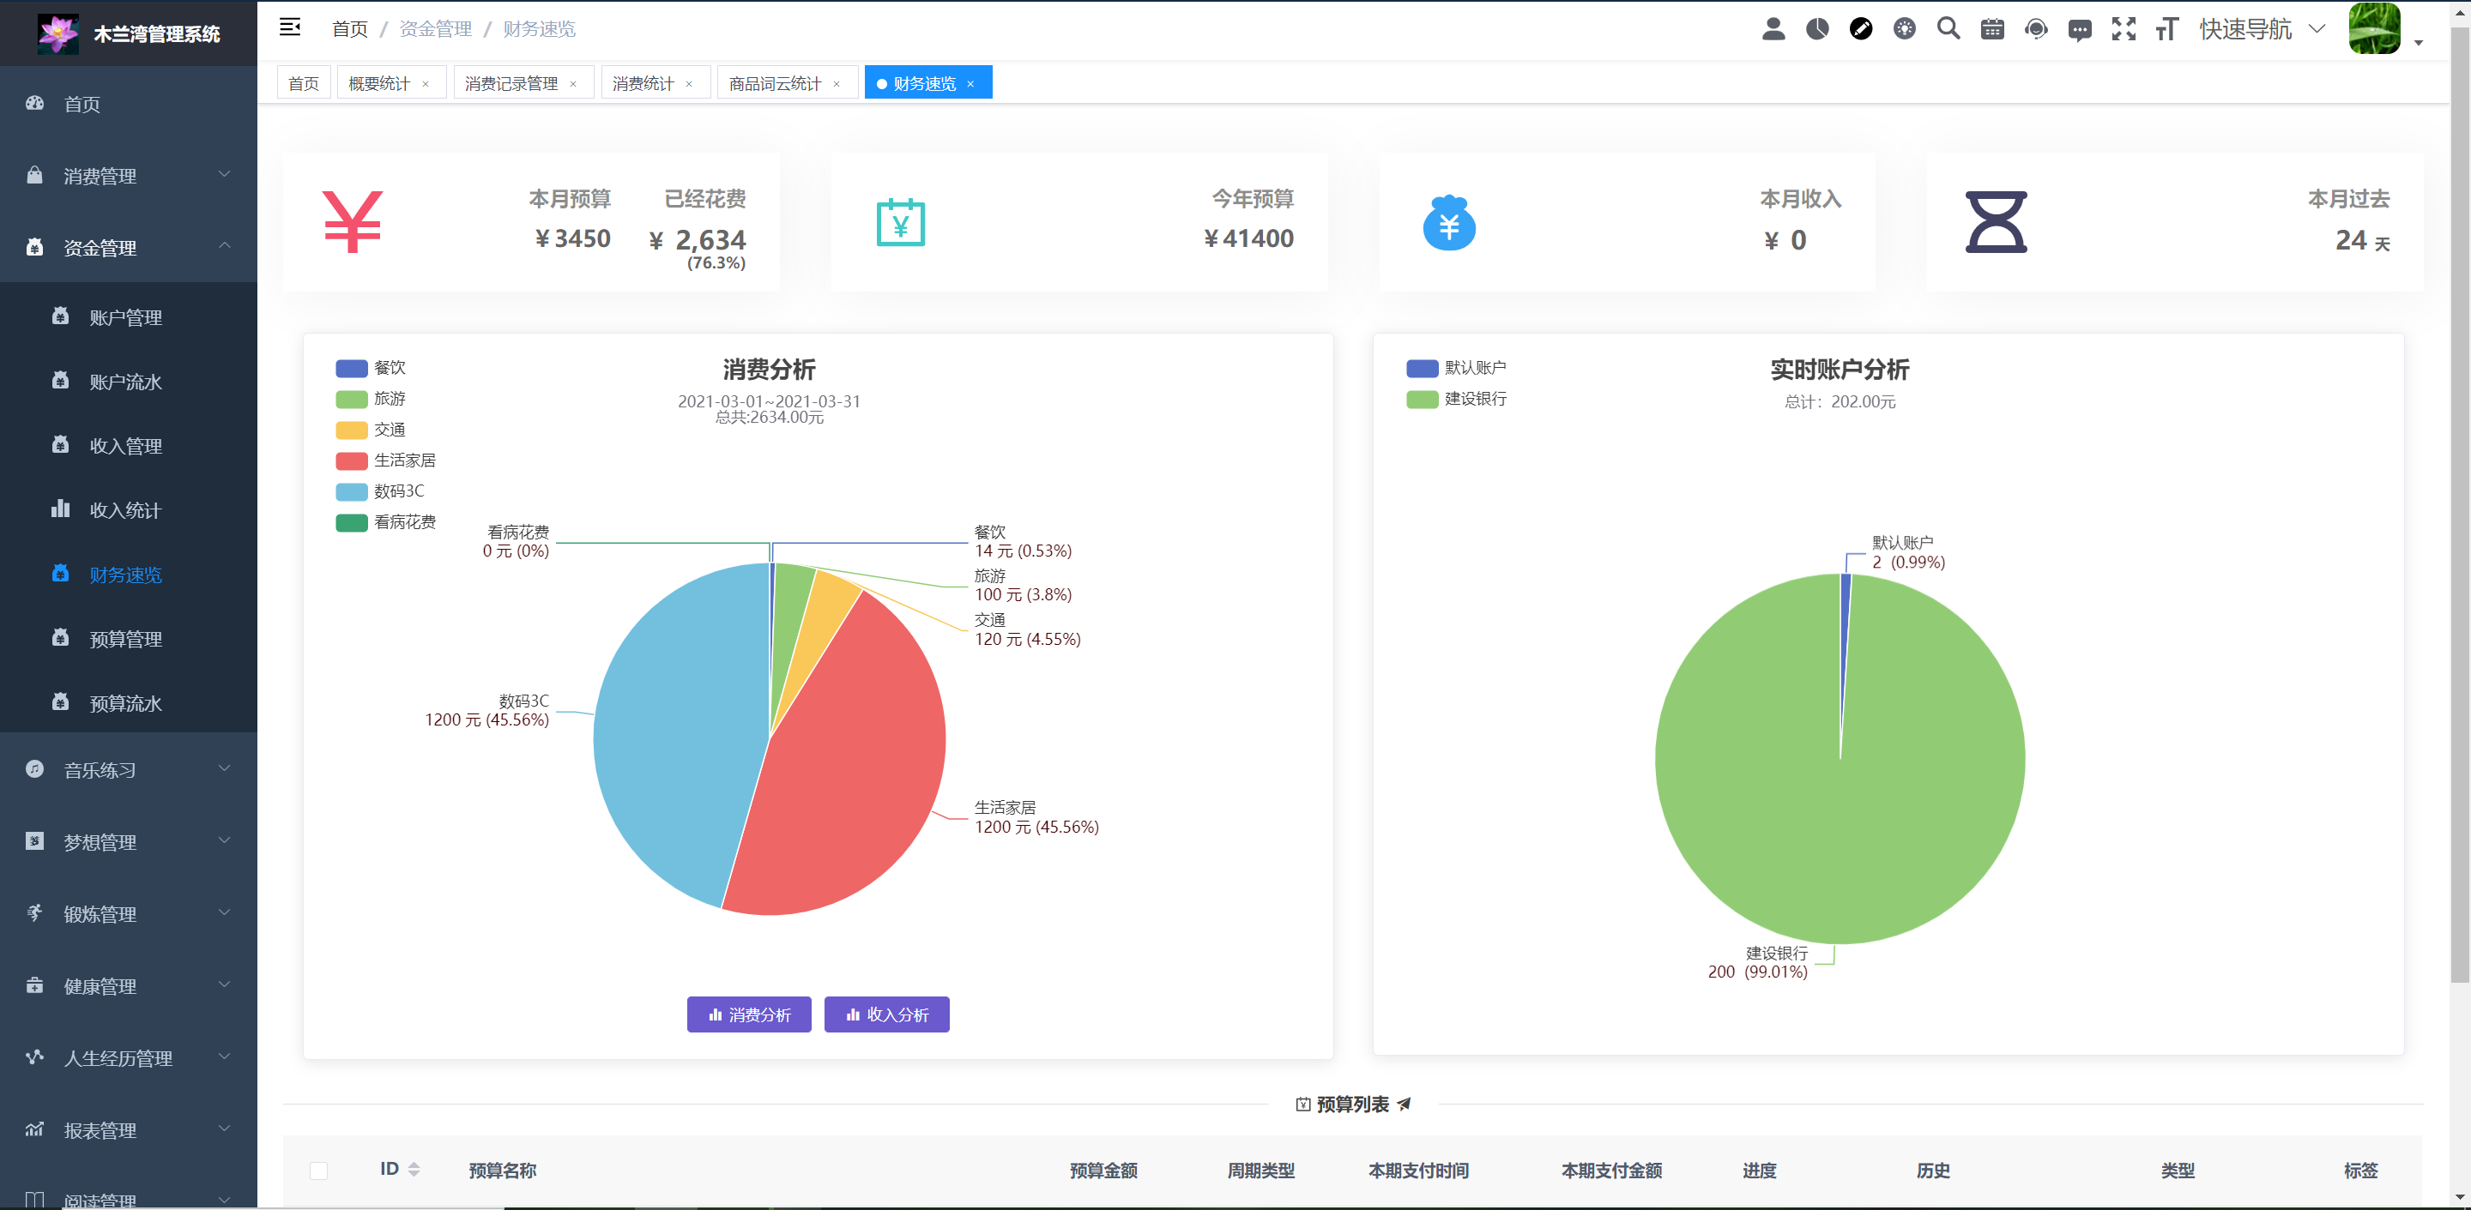Open the user profile icon in header
This screenshot has height=1210, width=2471.
[1773, 29]
